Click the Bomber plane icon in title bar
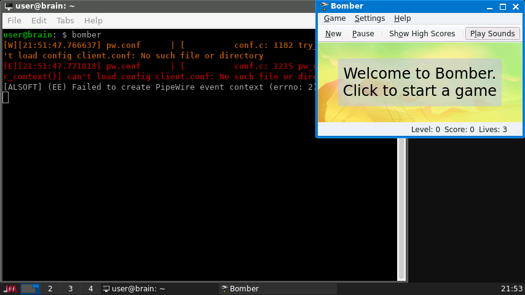This screenshot has width=525, height=295. (x=325, y=7)
